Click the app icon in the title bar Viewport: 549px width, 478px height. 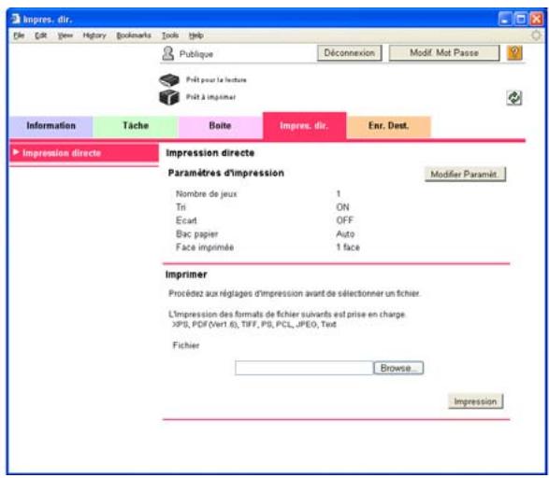(x=15, y=19)
